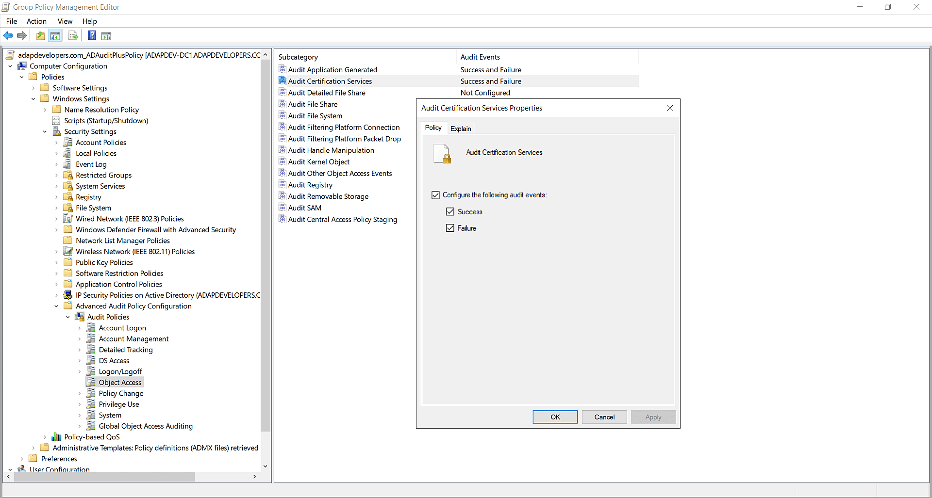Select the Audit Kernel Object subcategory icon

[x=283, y=161]
